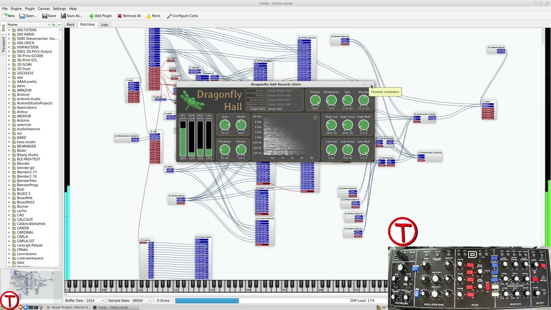The image size is (551, 310).
Task: Choose the Large Dark Hall preset
Action: point(279,100)
